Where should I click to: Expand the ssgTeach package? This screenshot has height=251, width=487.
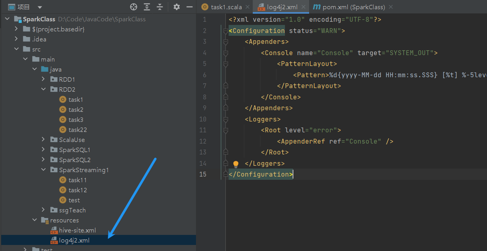[43, 210]
